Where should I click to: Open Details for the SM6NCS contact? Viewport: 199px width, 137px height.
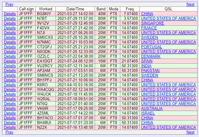tap(10, 75)
